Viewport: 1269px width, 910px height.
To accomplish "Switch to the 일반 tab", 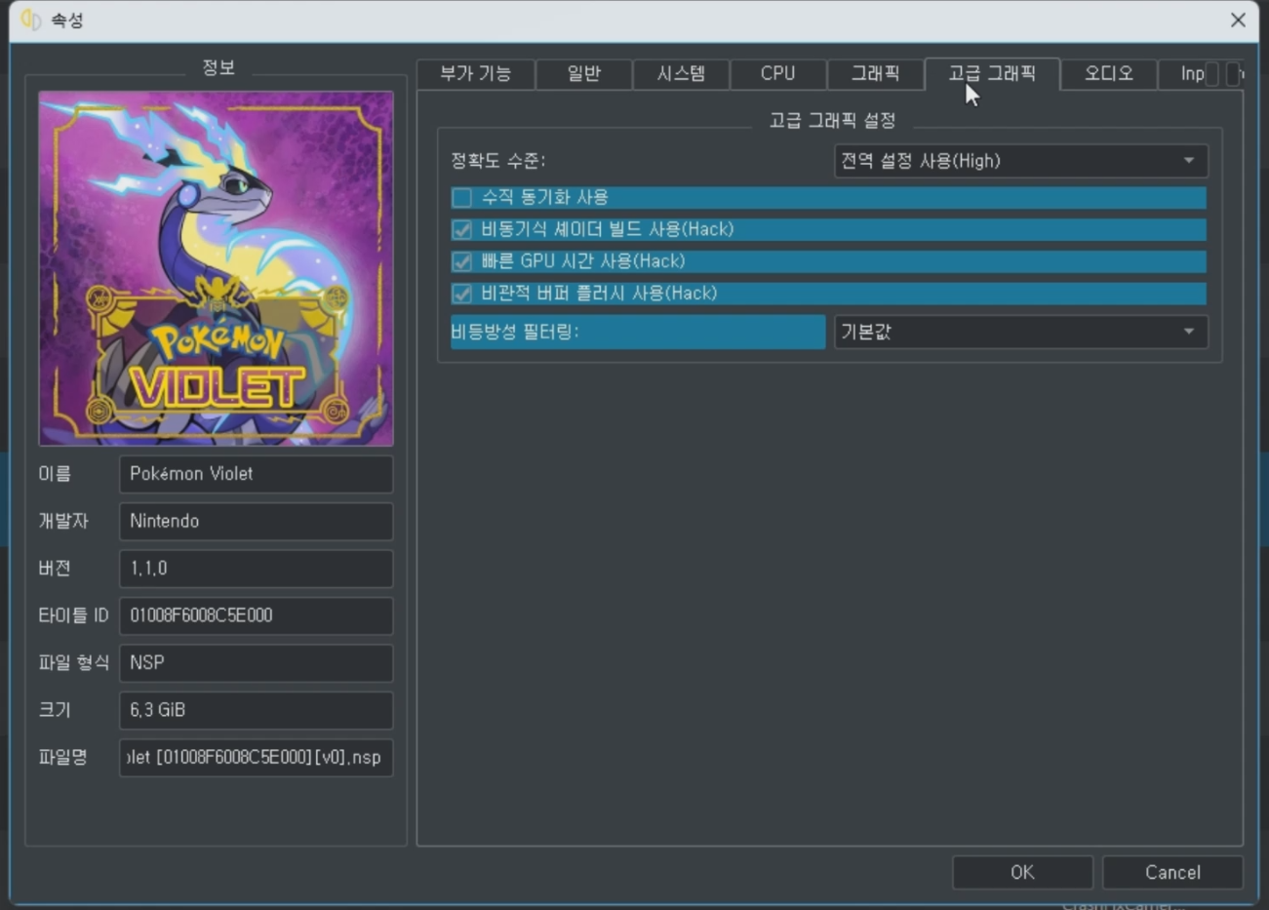I will 583,74.
